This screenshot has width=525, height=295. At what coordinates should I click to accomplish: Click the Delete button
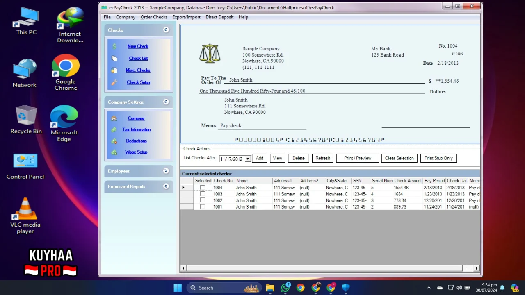[x=299, y=158]
